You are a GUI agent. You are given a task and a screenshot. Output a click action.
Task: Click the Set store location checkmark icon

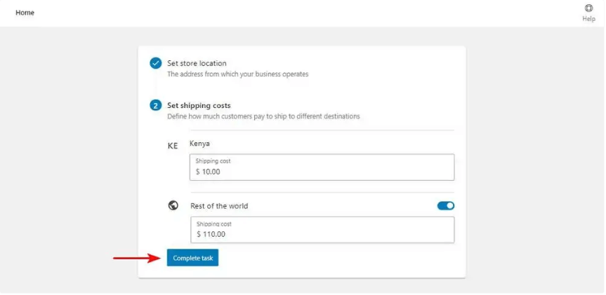click(156, 63)
